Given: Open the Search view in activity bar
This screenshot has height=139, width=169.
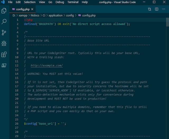Looking at the screenshot, I should [x=4, y=22].
